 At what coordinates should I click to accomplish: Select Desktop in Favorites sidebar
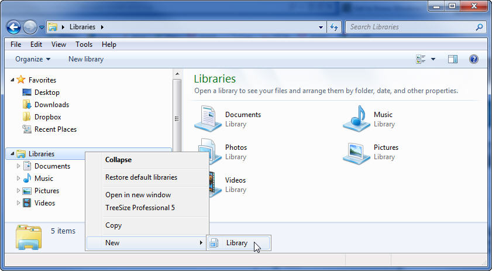pos(46,92)
